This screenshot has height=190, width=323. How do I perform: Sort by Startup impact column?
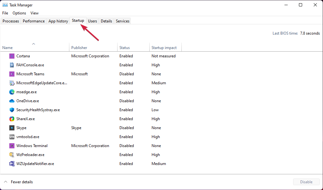[164, 48]
